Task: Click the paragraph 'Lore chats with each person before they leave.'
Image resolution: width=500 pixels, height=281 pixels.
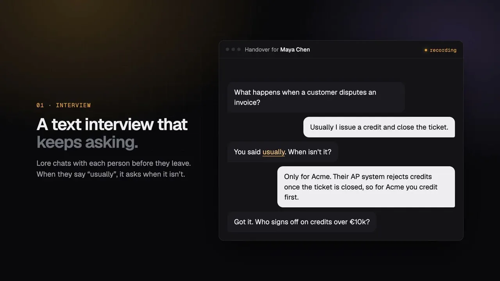Action: coord(114,163)
